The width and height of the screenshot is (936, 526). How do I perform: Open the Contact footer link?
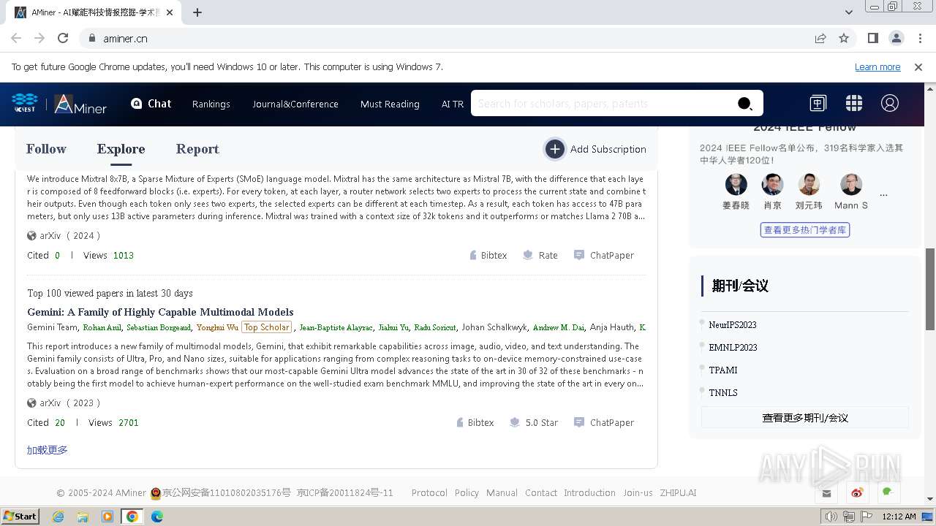pos(541,492)
